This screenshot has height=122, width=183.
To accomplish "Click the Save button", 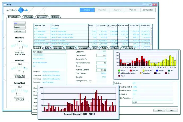I will (172, 110).
